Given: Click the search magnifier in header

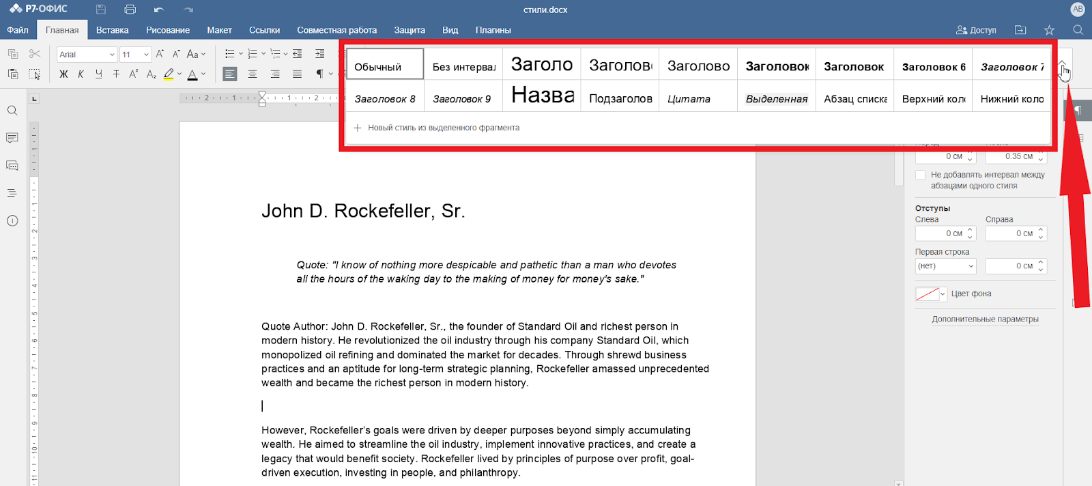Looking at the screenshot, I should [x=1078, y=30].
